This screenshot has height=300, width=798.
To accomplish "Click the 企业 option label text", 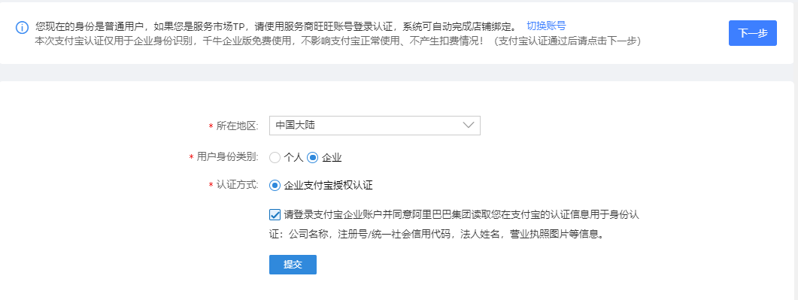I will (332, 158).
